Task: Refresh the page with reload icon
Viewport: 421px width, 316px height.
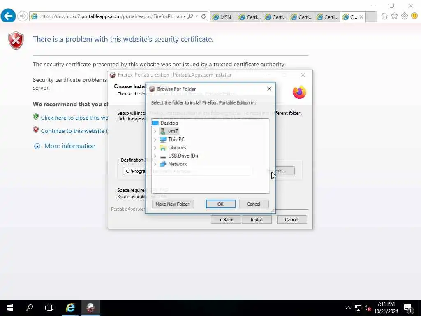Action: point(204,16)
